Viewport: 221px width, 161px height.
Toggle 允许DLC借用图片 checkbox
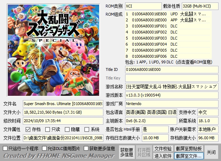tap(44, 148)
